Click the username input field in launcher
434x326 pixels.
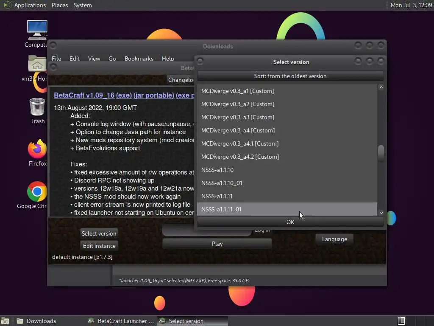(206, 231)
